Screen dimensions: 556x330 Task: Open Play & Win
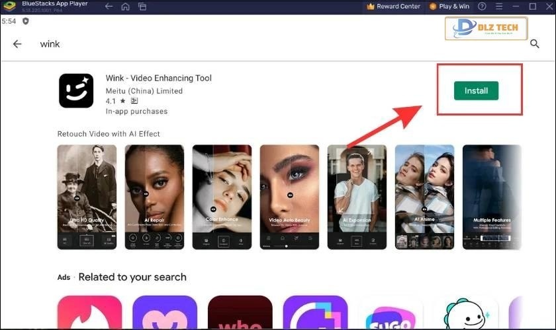449,7
